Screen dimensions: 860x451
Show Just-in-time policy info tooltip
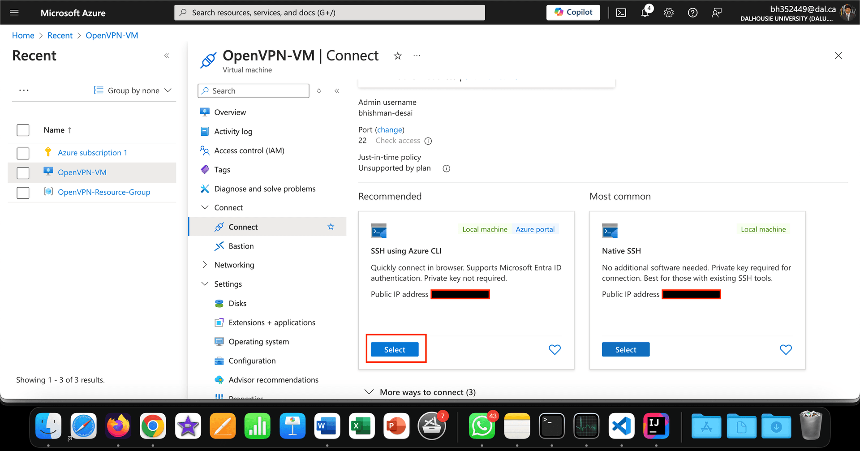pos(446,168)
